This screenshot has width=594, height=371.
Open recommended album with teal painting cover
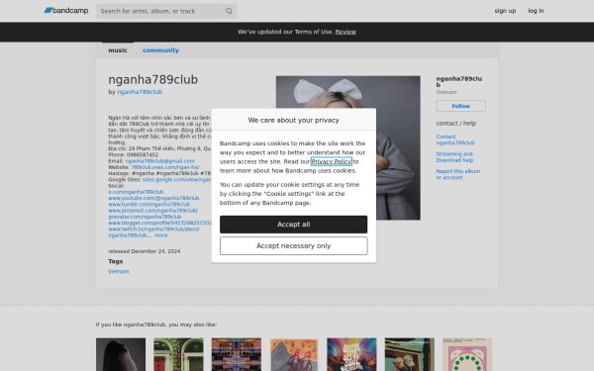(410, 354)
